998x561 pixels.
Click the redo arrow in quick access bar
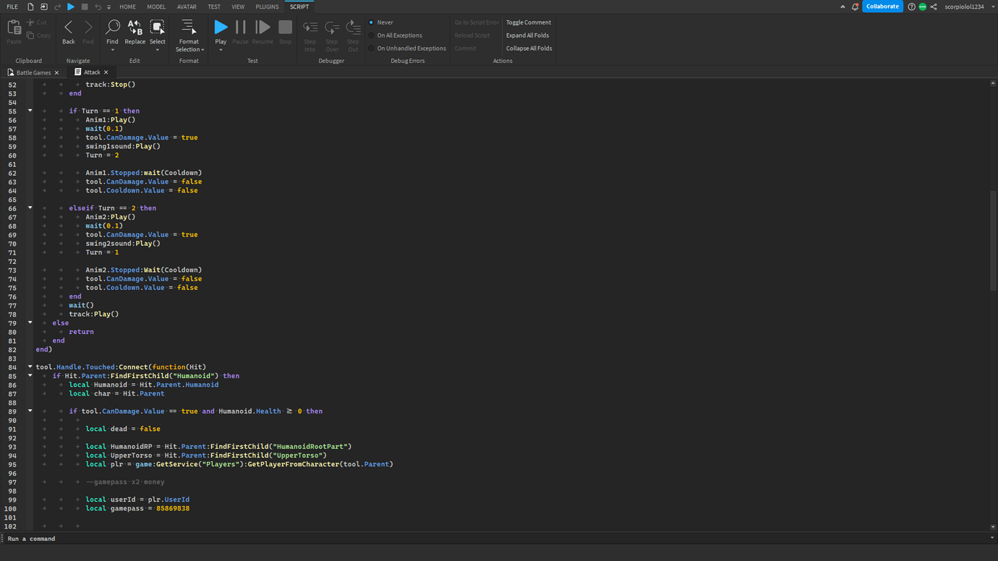(x=58, y=7)
